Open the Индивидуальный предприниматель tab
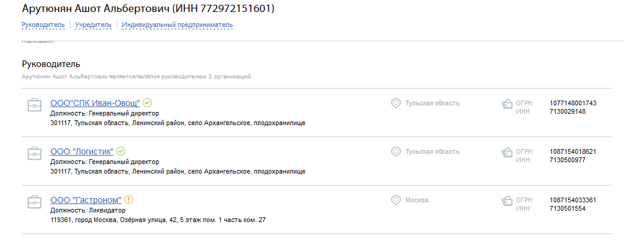Viewport: 624px width, 252px height. point(177,25)
